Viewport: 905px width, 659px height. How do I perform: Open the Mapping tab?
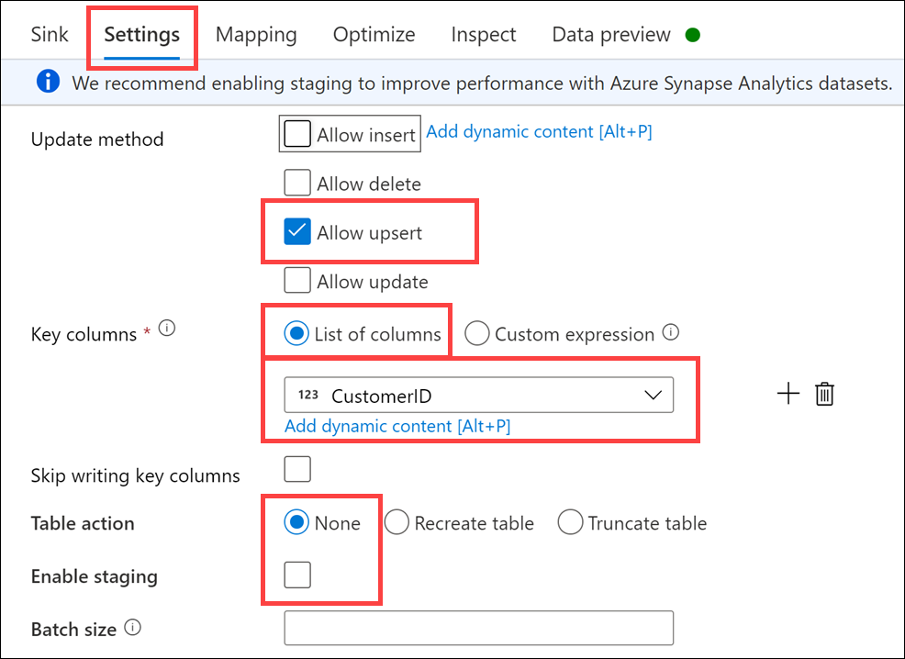[x=256, y=35]
